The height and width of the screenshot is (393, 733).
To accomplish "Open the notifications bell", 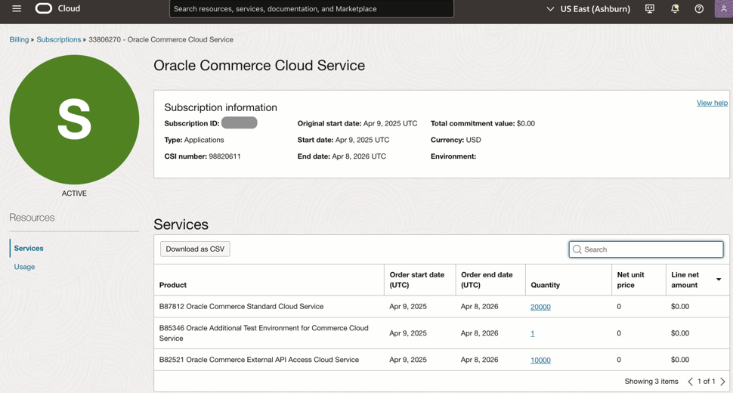I will click(x=675, y=8).
